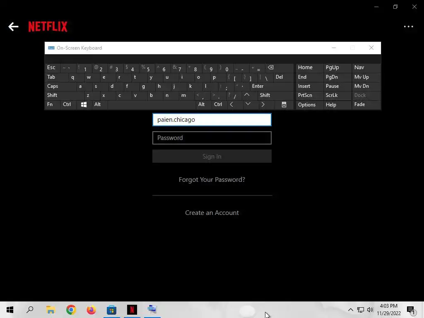This screenshot has width=424, height=318.
Task: Toggle the Insert key
Action: pos(310,86)
